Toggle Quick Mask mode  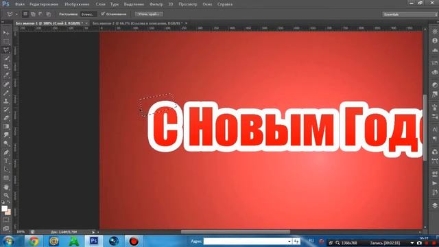click(6, 220)
